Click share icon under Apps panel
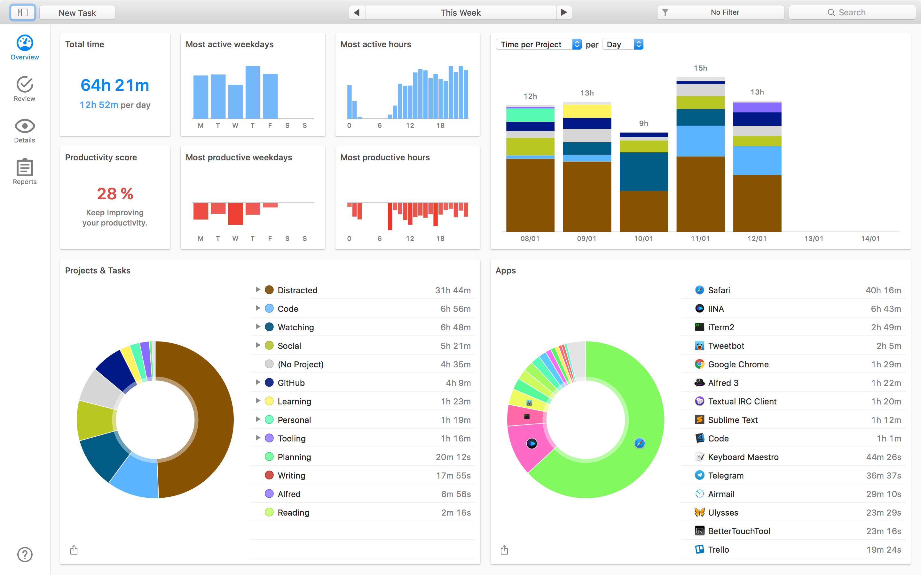Screen dimensions: 921x575 point(504,549)
